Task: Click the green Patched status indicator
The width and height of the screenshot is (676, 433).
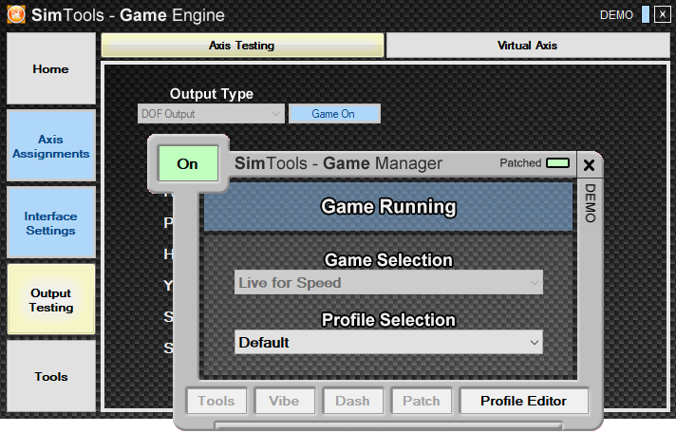Action: [557, 163]
